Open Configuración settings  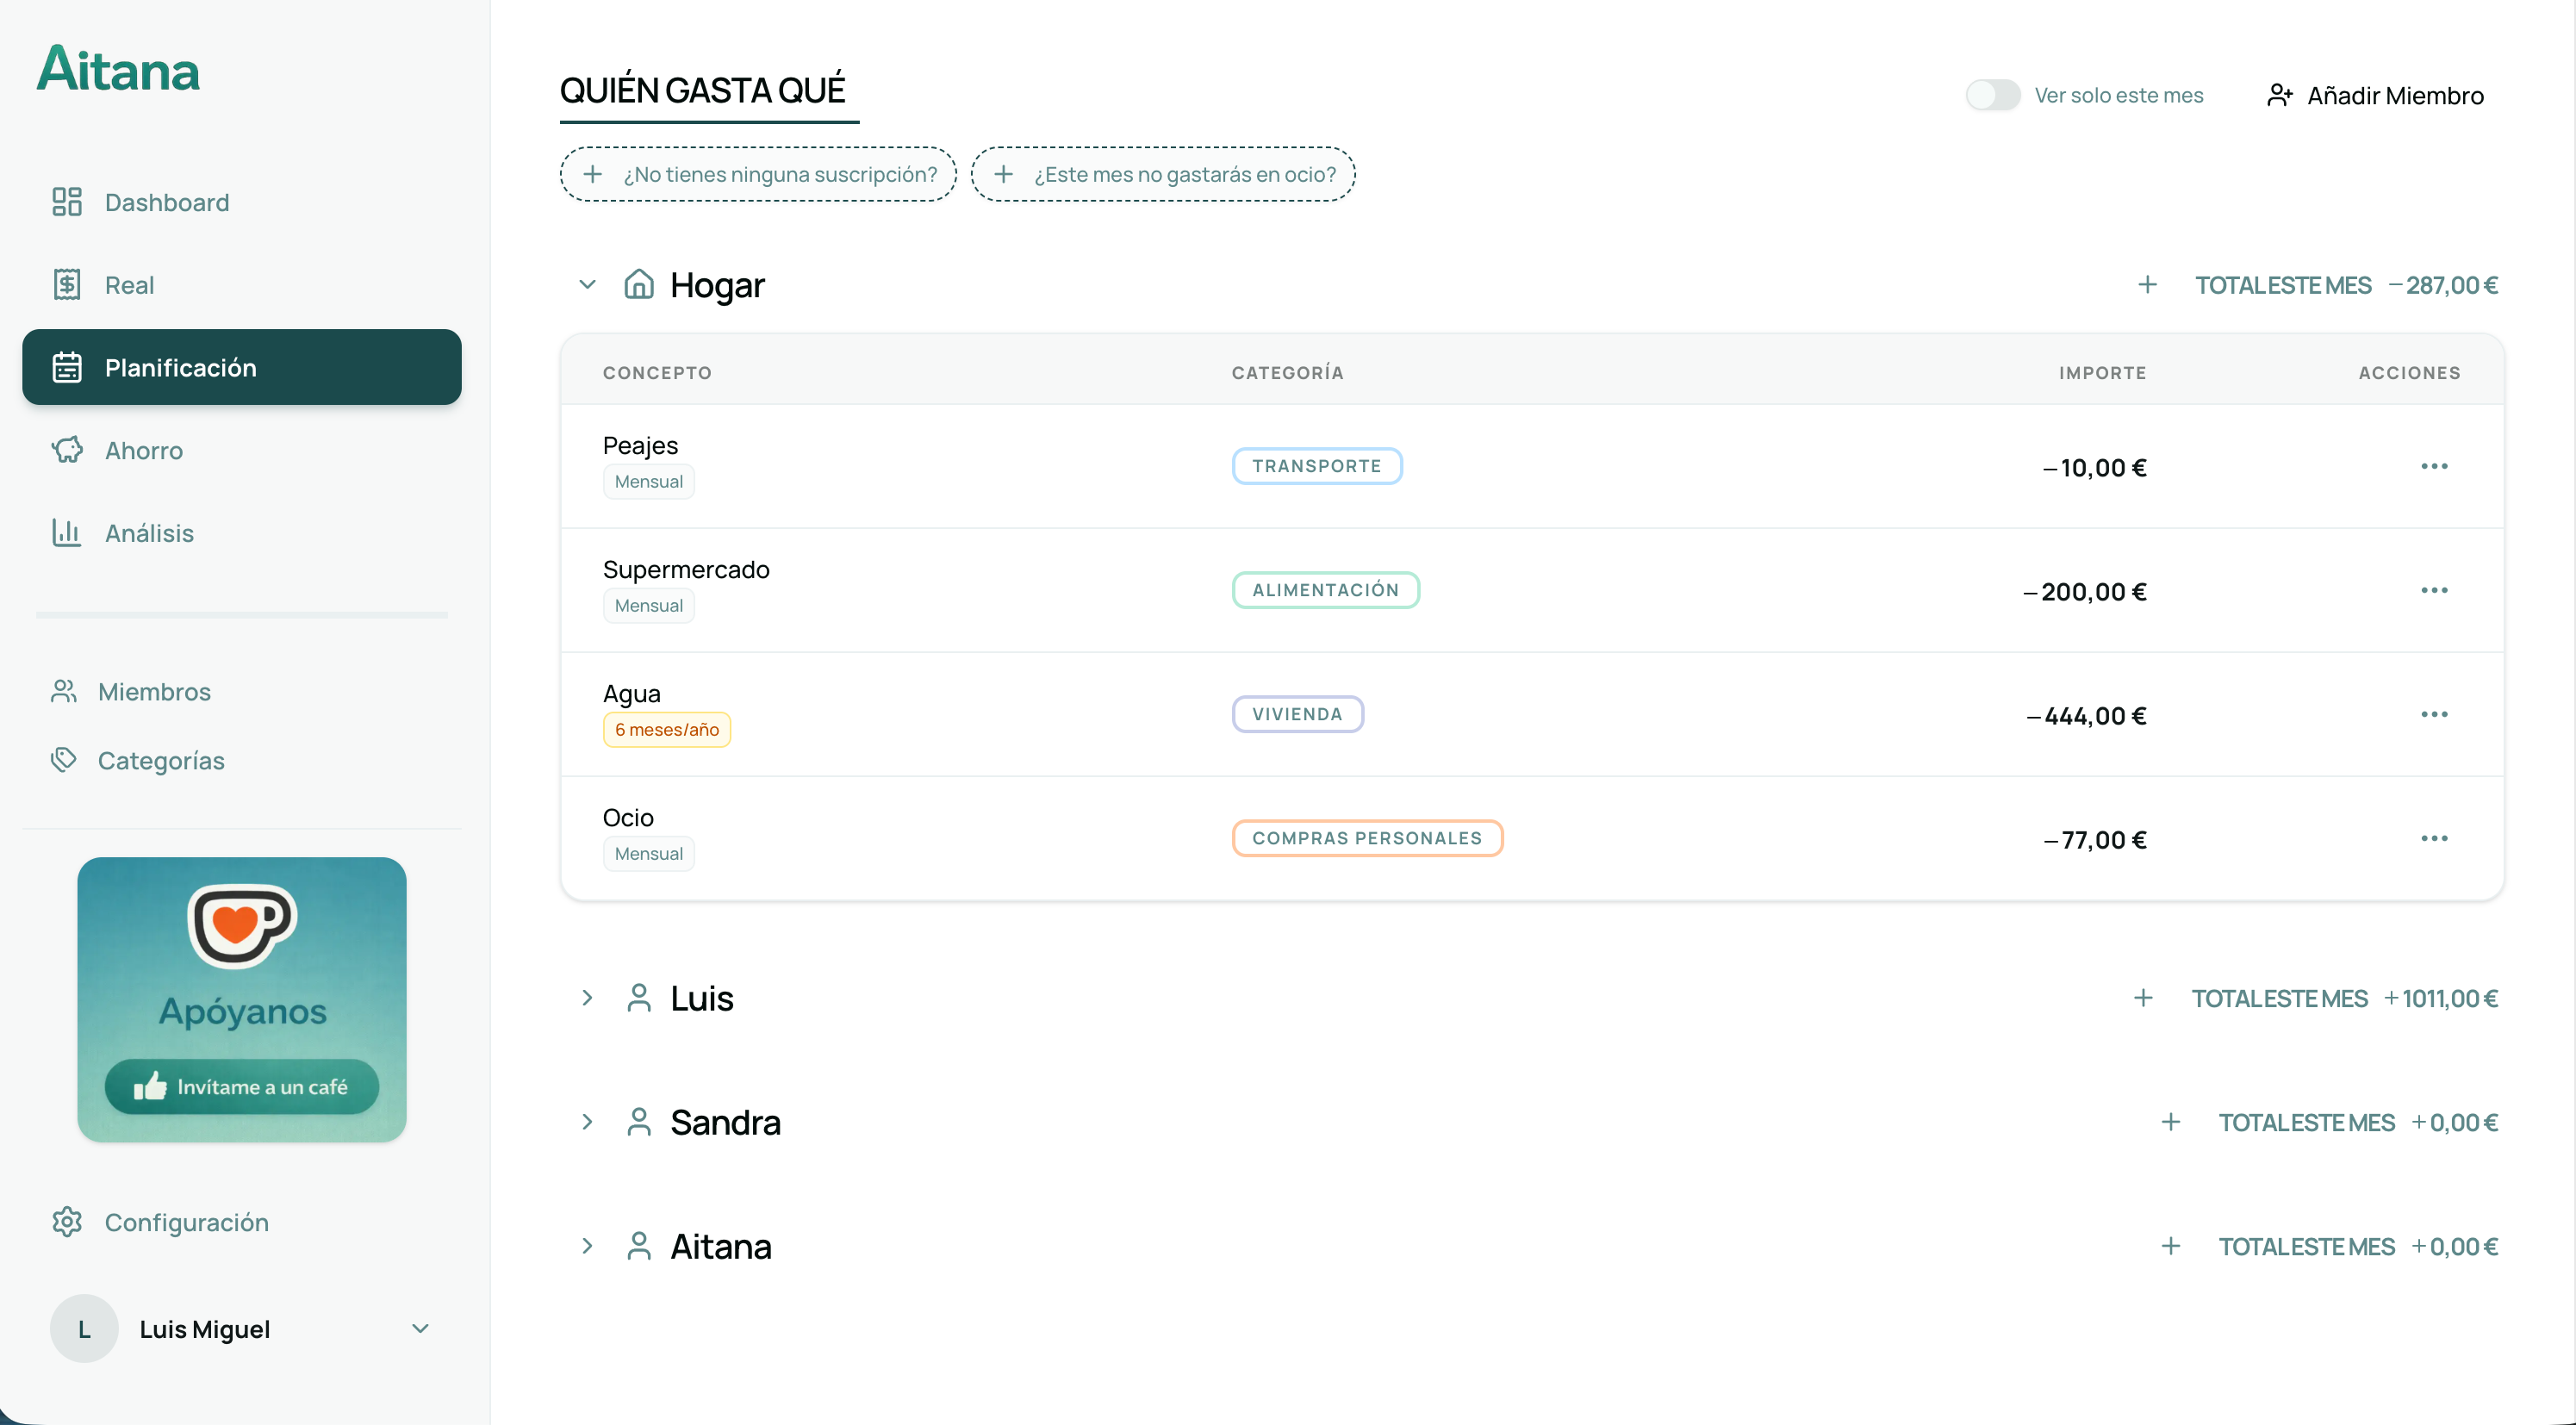(x=186, y=1222)
